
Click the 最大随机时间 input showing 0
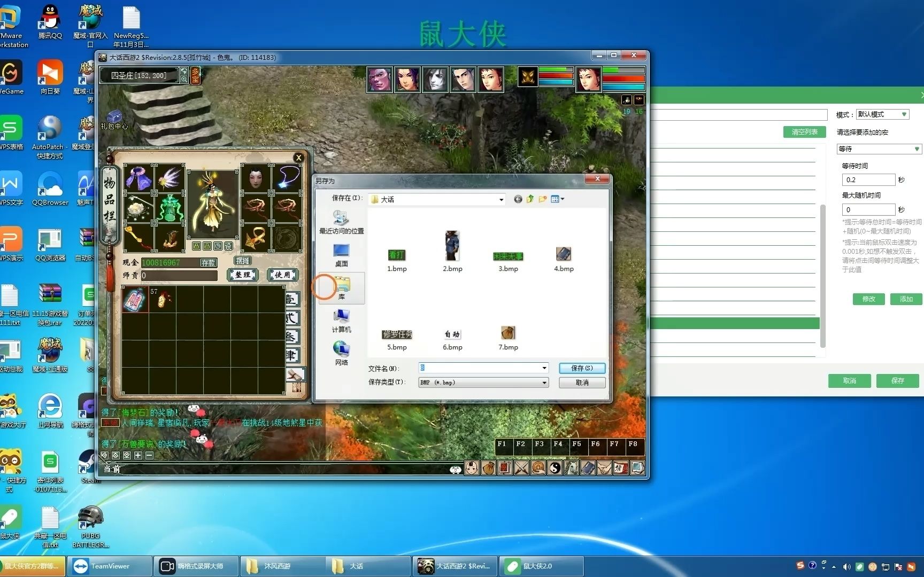(868, 209)
